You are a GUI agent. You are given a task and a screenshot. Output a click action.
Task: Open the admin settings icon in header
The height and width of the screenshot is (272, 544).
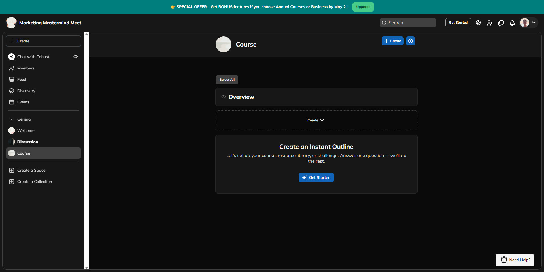[478, 23]
